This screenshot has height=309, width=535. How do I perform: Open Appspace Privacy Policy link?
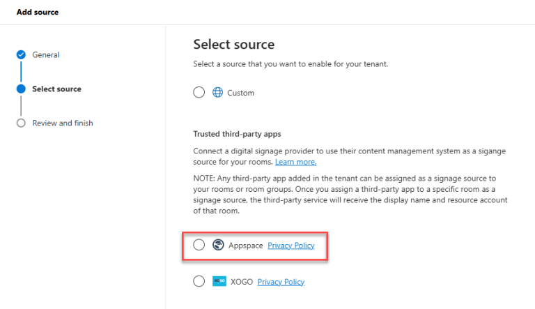tap(291, 246)
